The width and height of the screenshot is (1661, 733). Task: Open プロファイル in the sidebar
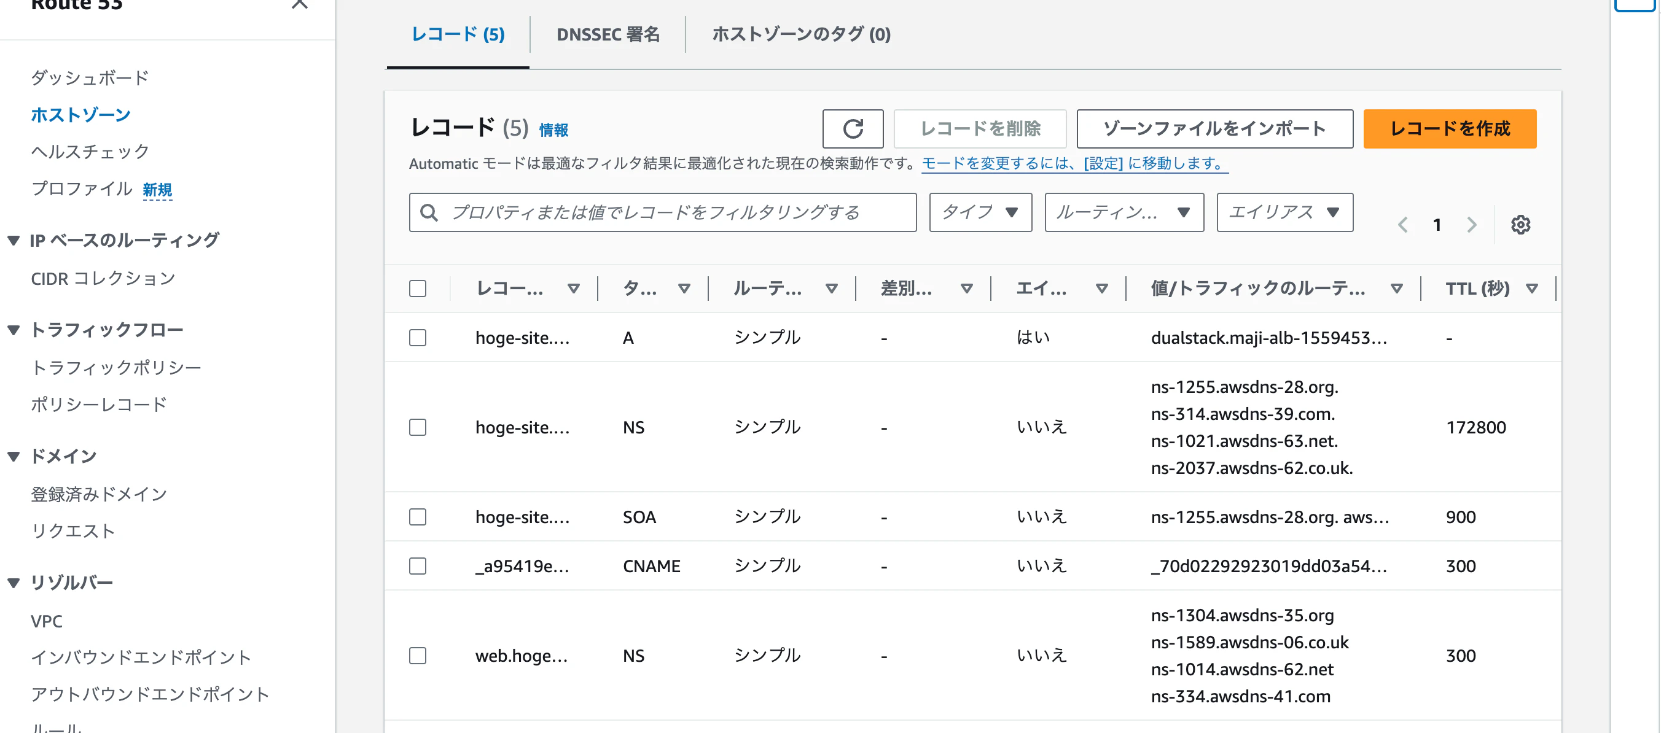pyautogui.click(x=81, y=188)
